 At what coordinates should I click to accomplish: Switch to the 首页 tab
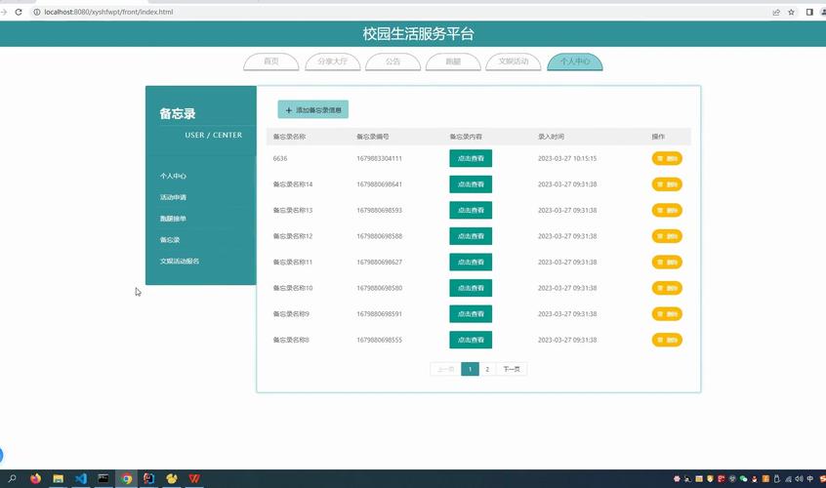point(270,61)
